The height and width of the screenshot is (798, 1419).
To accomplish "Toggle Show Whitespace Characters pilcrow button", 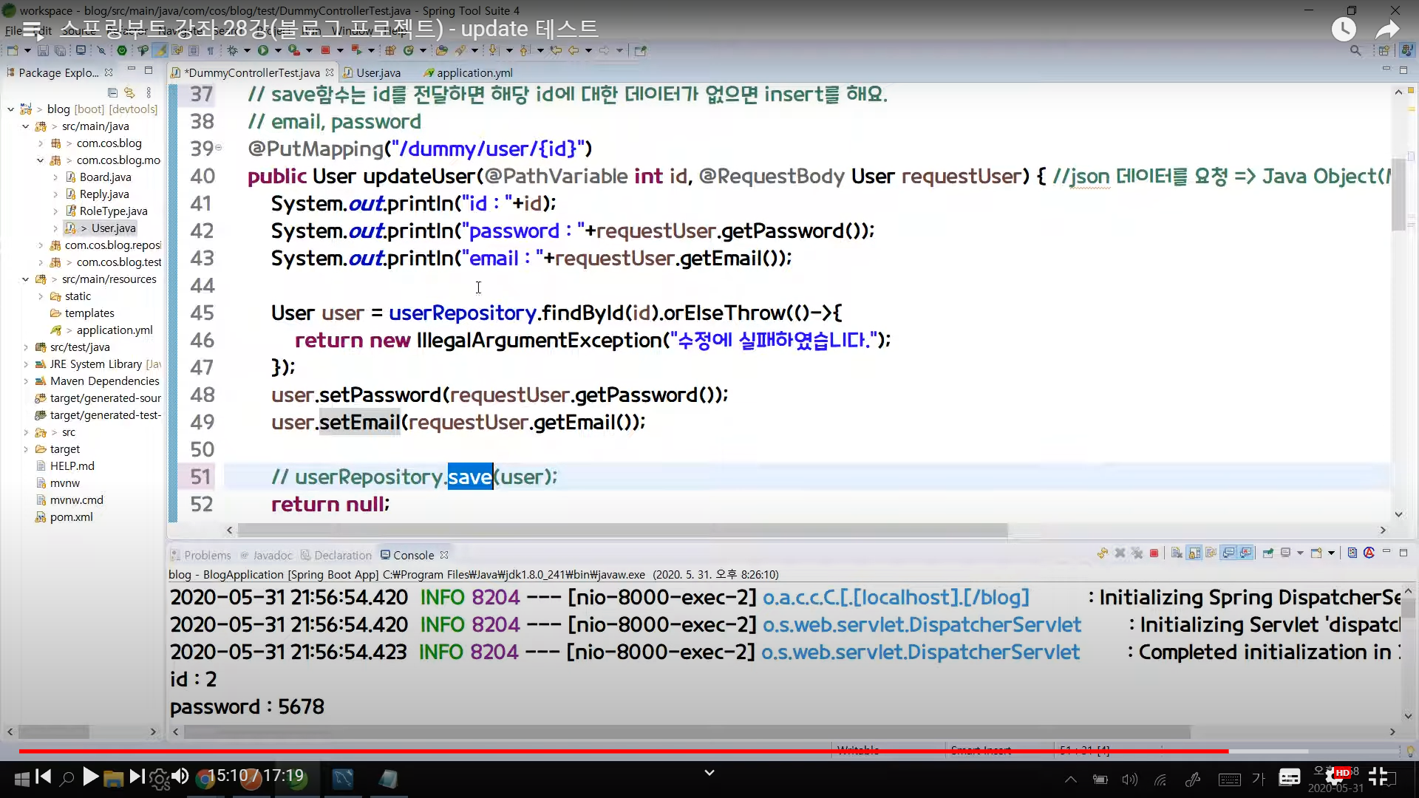I will [x=211, y=51].
